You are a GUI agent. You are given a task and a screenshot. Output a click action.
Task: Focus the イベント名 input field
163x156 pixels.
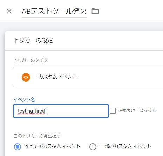(61, 111)
